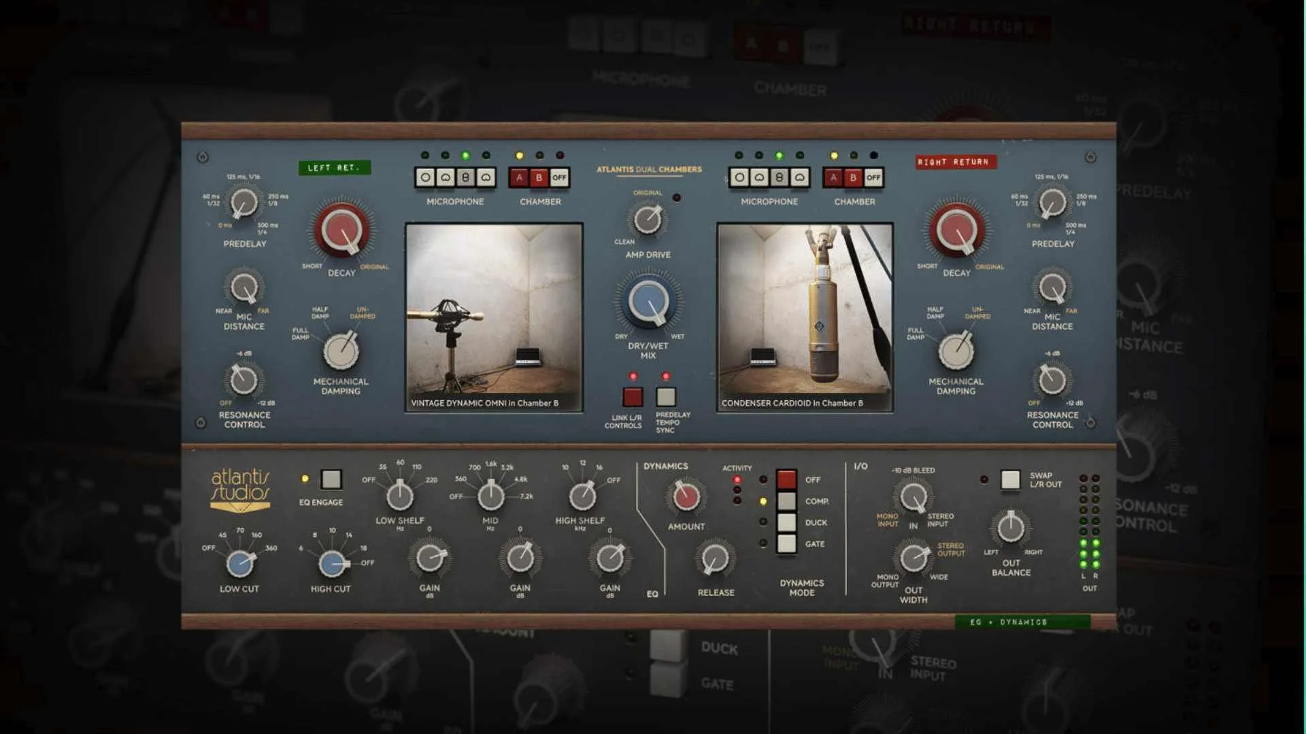This screenshot has height=734, width=1306.
Task: Set Dynamics Mode to COMP
Action: click(787, 501)
